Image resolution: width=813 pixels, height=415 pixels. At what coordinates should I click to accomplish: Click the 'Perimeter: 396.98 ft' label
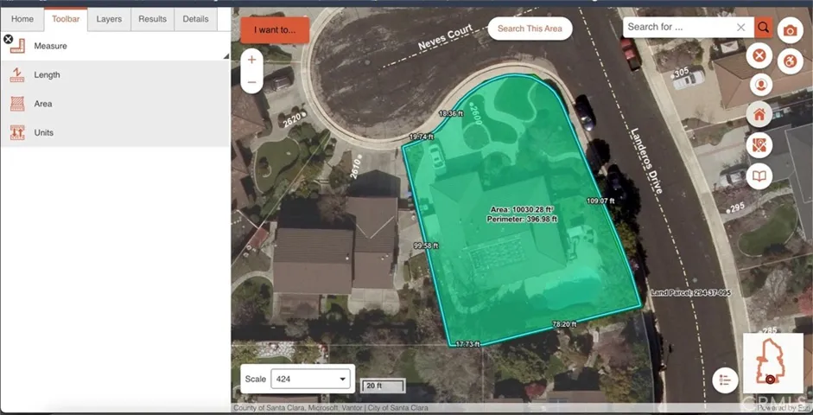coord(522,220)
